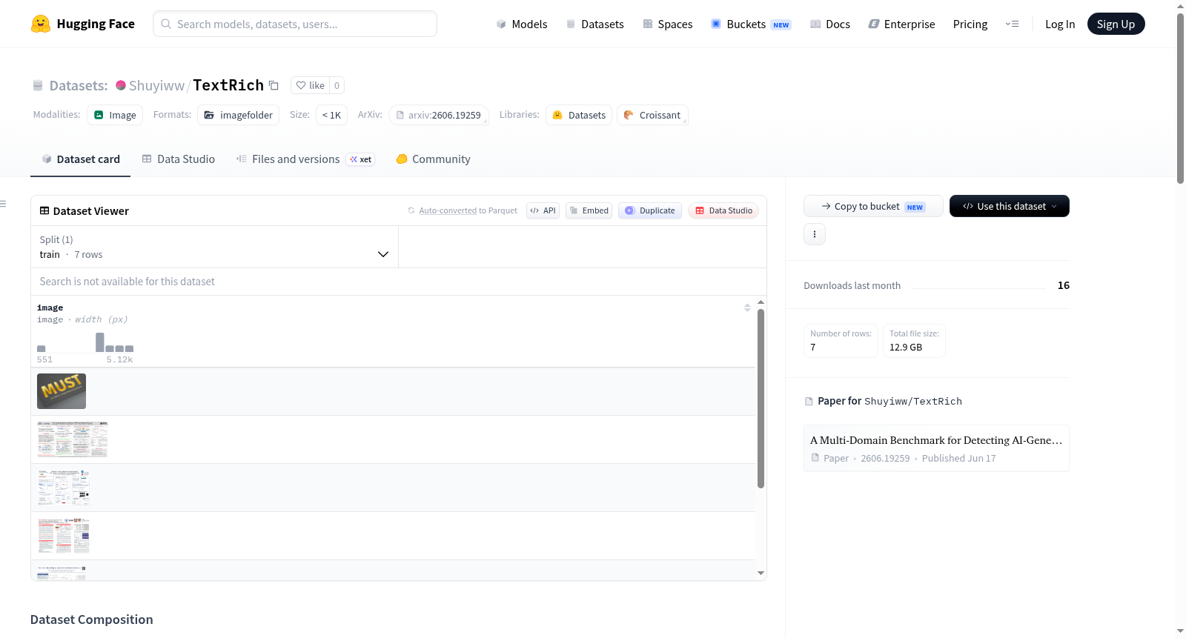Click the search models input field
The image size is (1186, 638).
(x=295, y=24)
